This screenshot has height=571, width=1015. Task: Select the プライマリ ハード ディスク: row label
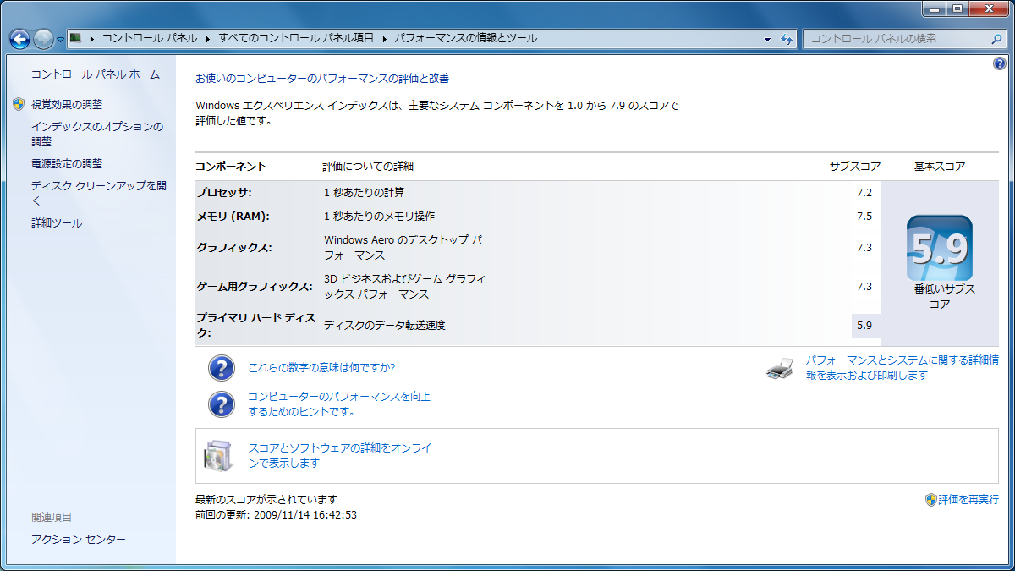coord(255,326)
